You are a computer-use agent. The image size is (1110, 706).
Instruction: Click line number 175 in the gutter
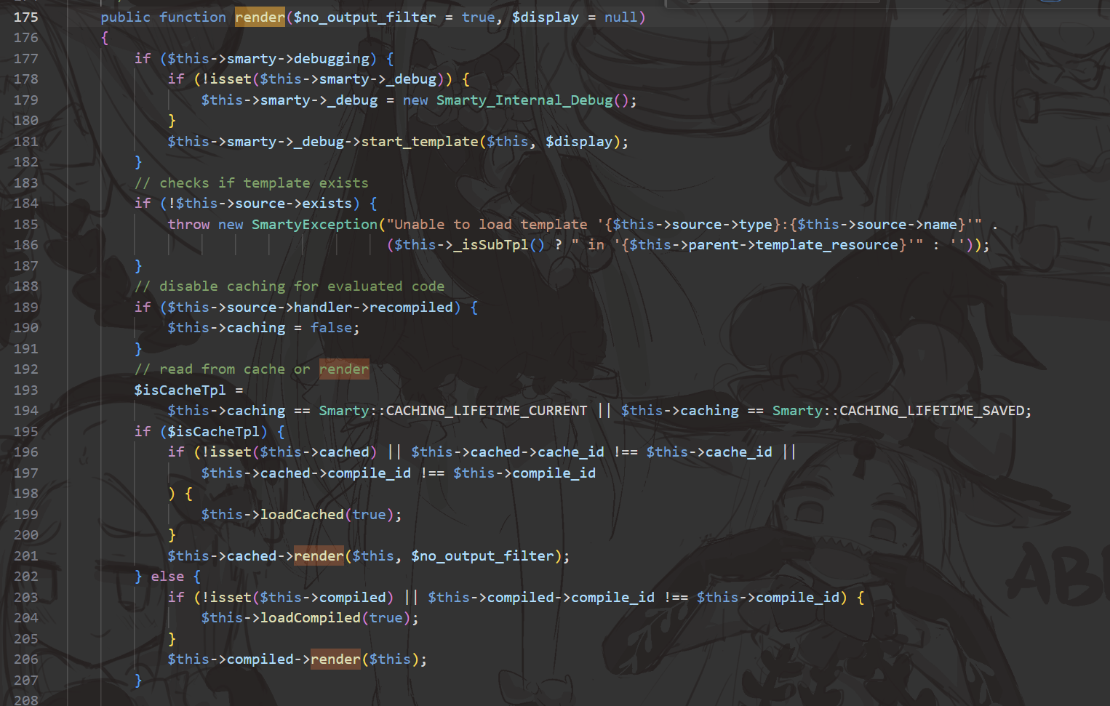[x=25, y=17]
